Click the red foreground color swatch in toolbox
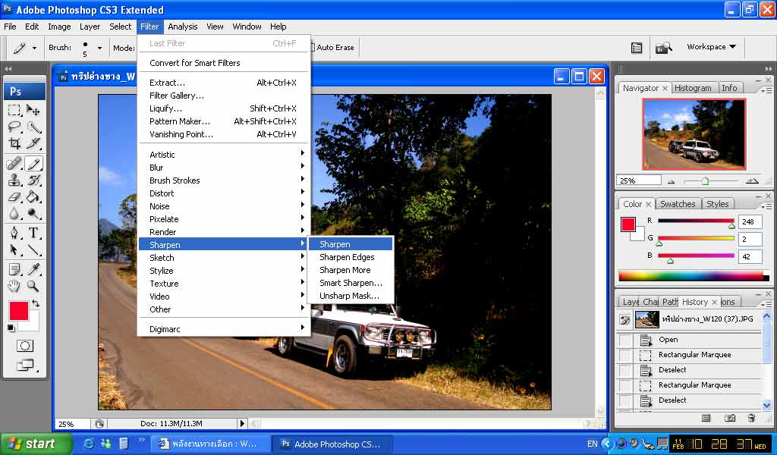 point(18,310)
